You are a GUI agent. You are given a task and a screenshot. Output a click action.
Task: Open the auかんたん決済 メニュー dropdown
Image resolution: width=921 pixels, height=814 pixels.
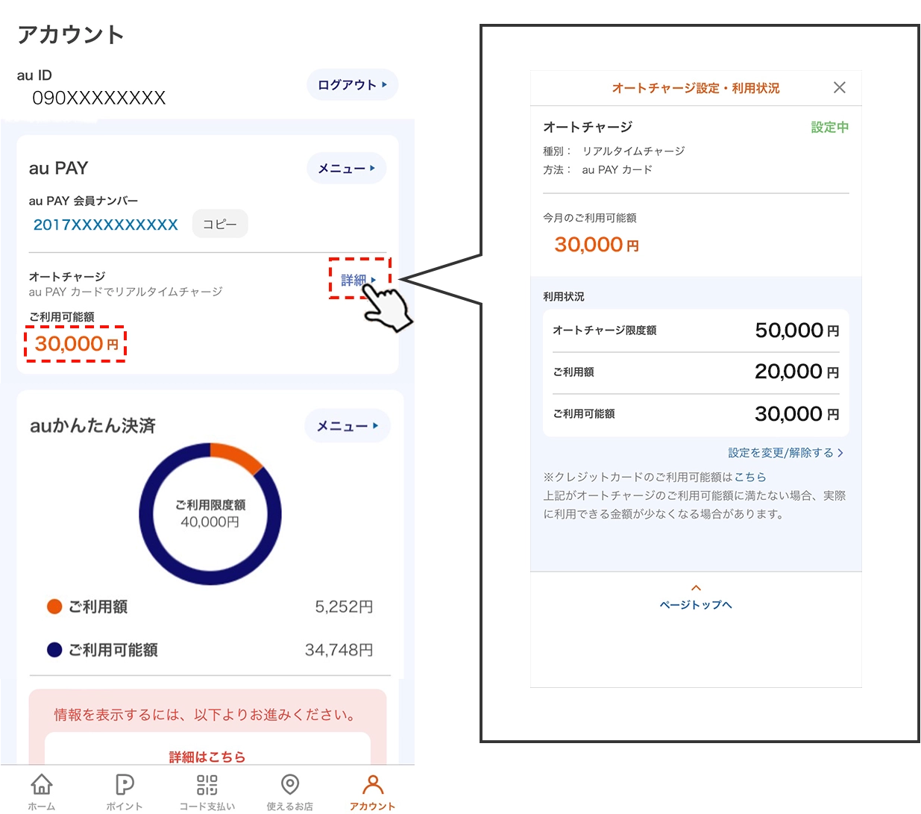pyautogui.click(x=348, y=425)
